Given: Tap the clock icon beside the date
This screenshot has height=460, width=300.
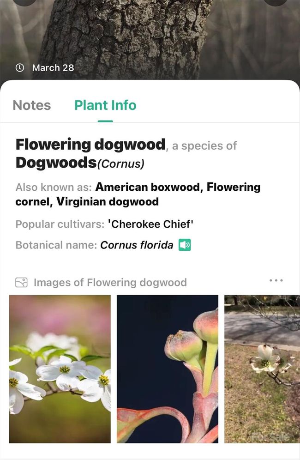Looking at the screenshot, I should tap(20, 67).
